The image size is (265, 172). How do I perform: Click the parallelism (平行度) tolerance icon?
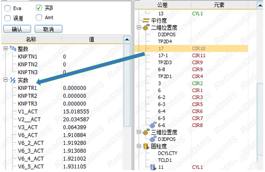pos(146,21)
